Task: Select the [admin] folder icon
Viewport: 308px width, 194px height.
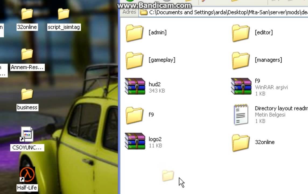Action: pyautogui.click(x=134, y=33)
